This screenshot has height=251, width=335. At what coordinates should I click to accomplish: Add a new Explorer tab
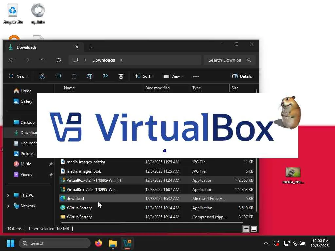pyautogui.click(x=91, y=47)
